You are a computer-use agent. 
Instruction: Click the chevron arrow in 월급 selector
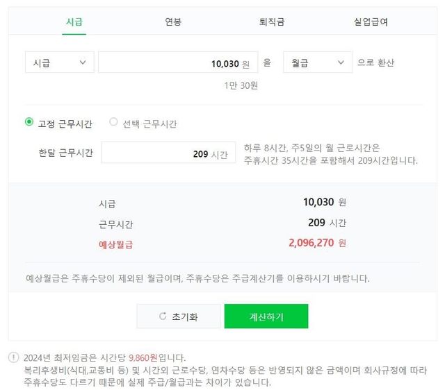tap(341, 62)
